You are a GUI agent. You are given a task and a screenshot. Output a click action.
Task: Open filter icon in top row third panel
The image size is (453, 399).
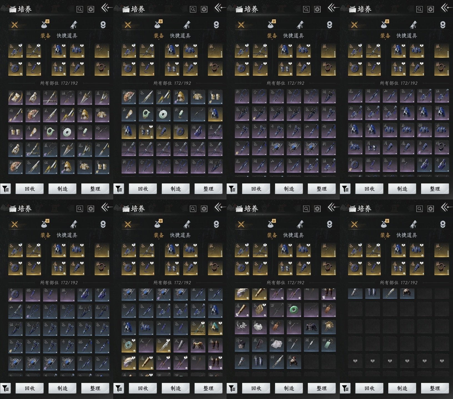[232, 189]
